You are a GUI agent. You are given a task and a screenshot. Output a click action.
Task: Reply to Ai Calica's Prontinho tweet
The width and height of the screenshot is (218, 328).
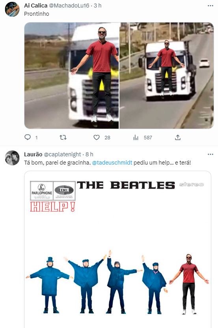point(28,137)
